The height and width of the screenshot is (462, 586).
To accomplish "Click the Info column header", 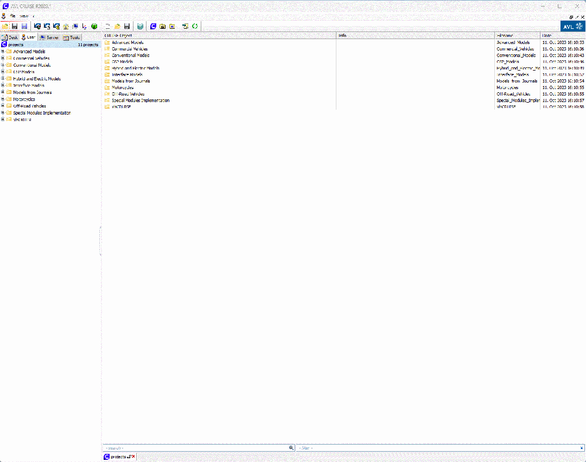I will coord(416,35).
